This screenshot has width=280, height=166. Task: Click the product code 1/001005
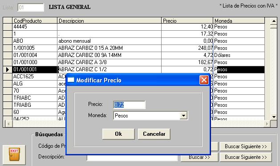35,48
